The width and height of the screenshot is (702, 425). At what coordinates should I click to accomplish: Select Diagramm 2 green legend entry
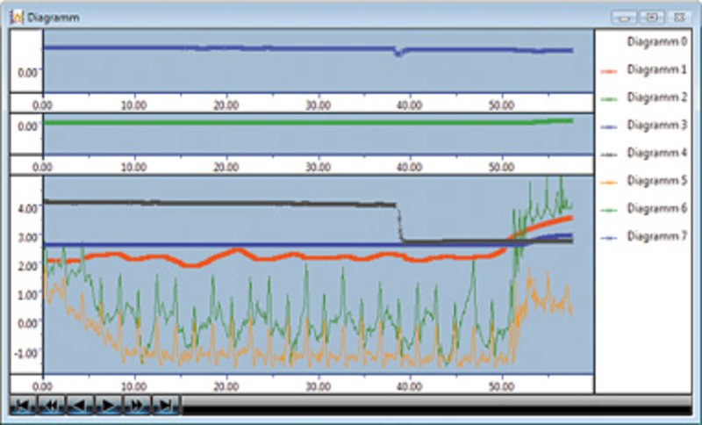pos(643,97)
